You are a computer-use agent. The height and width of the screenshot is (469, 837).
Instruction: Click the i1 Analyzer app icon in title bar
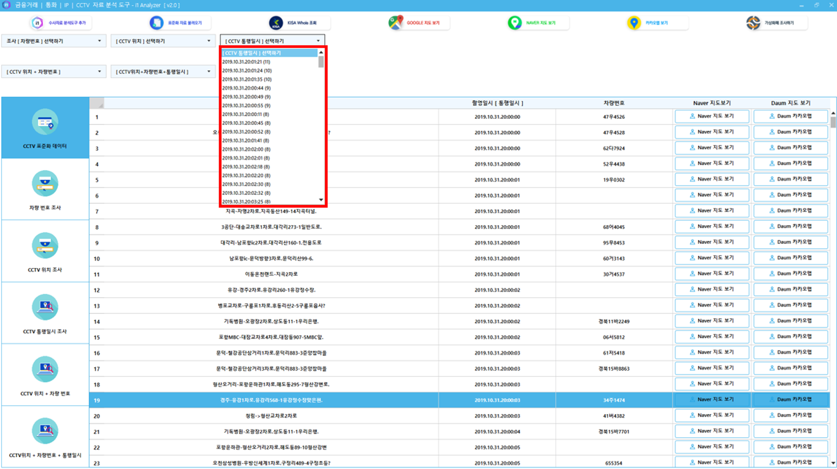(6, 5)
